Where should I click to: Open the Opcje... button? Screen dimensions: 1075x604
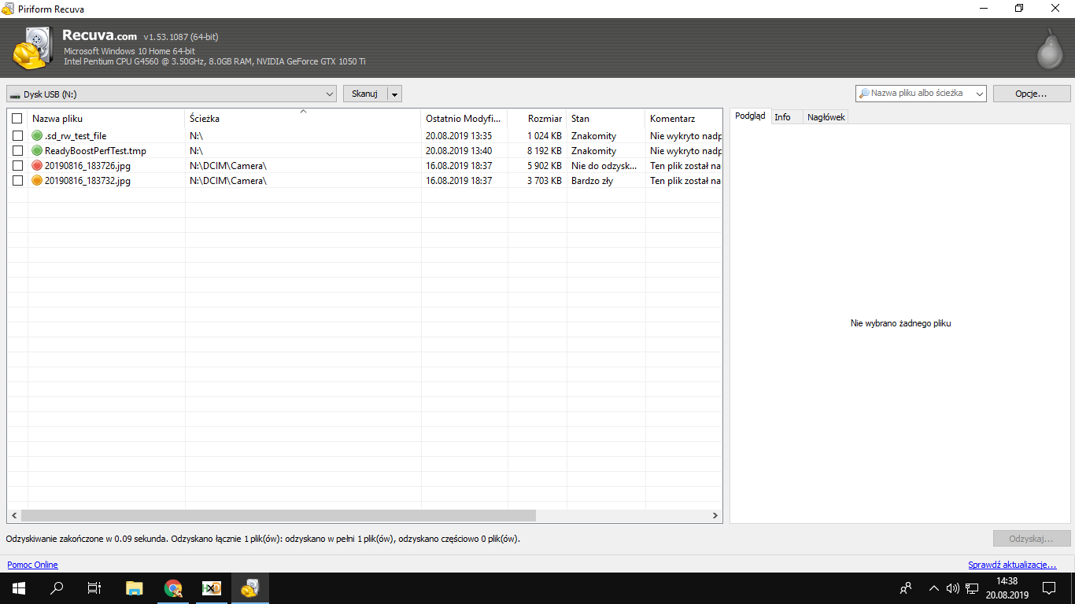[1031, 94]
